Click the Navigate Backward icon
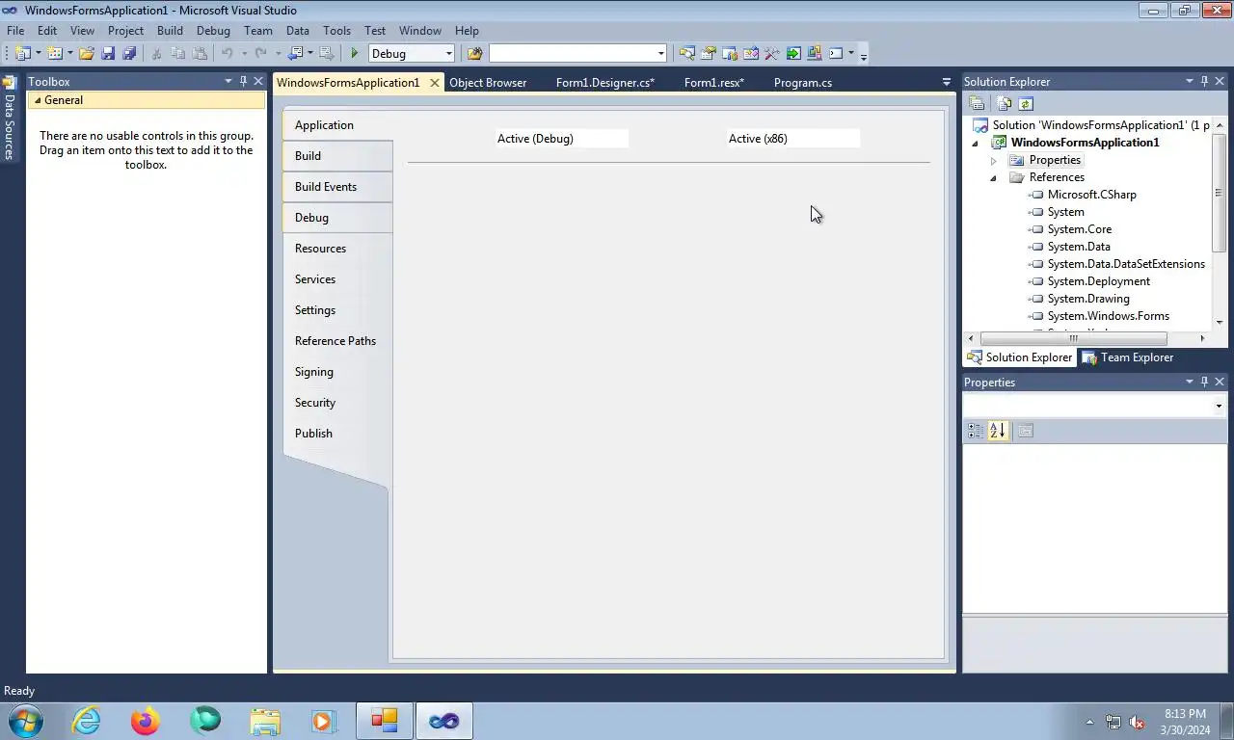Viewport: 1234px width, 740px height. tap(294, 54)
